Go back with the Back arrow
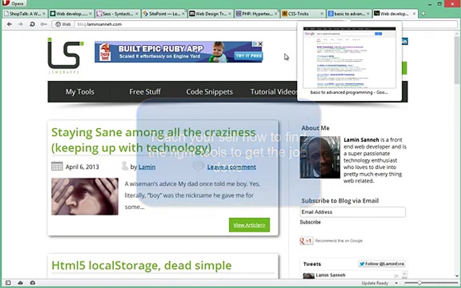 point(10,24)
